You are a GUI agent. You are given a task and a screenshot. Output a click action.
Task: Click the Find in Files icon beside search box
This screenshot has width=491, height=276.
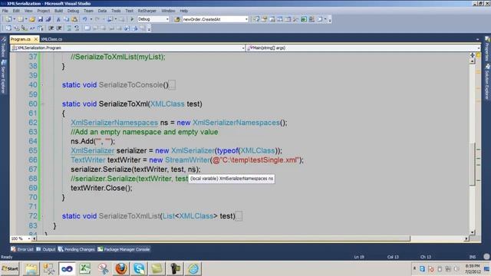point(177,19)
